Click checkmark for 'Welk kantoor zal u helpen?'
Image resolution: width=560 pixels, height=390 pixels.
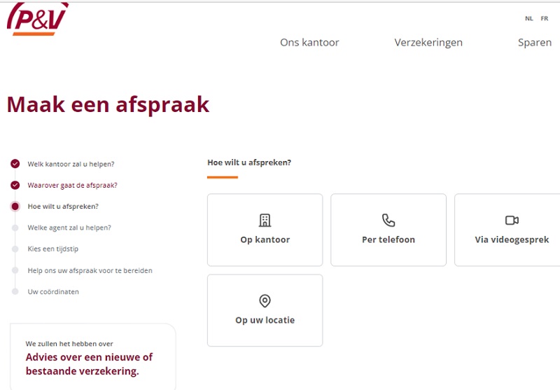point(15,164)
